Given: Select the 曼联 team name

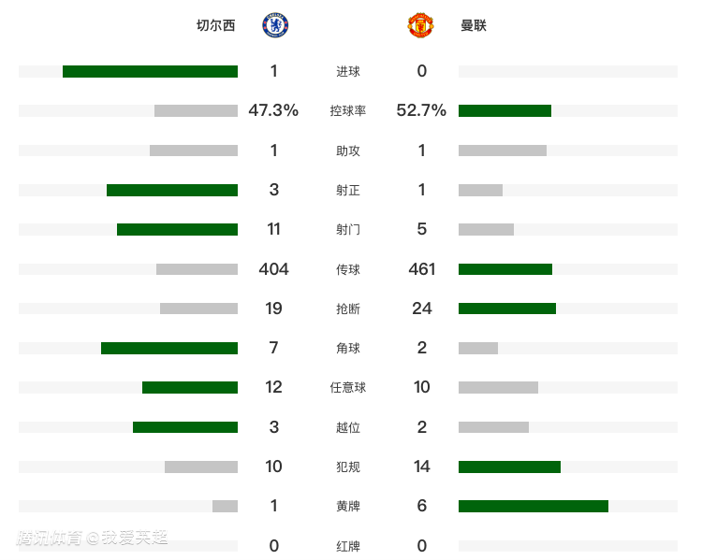Looking at the screenshot, I should 474,26.
